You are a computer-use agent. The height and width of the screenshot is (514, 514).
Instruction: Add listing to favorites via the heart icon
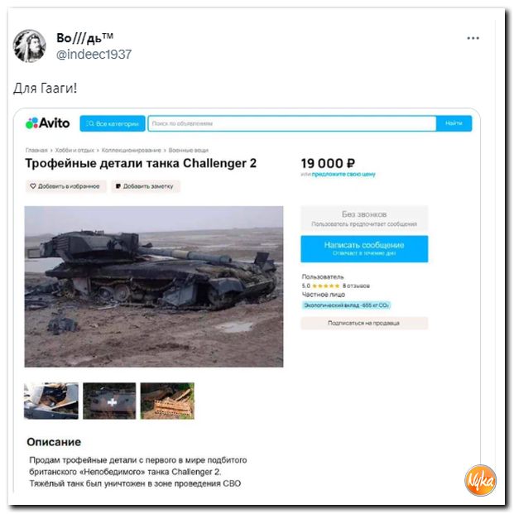[x=66, y=186]
